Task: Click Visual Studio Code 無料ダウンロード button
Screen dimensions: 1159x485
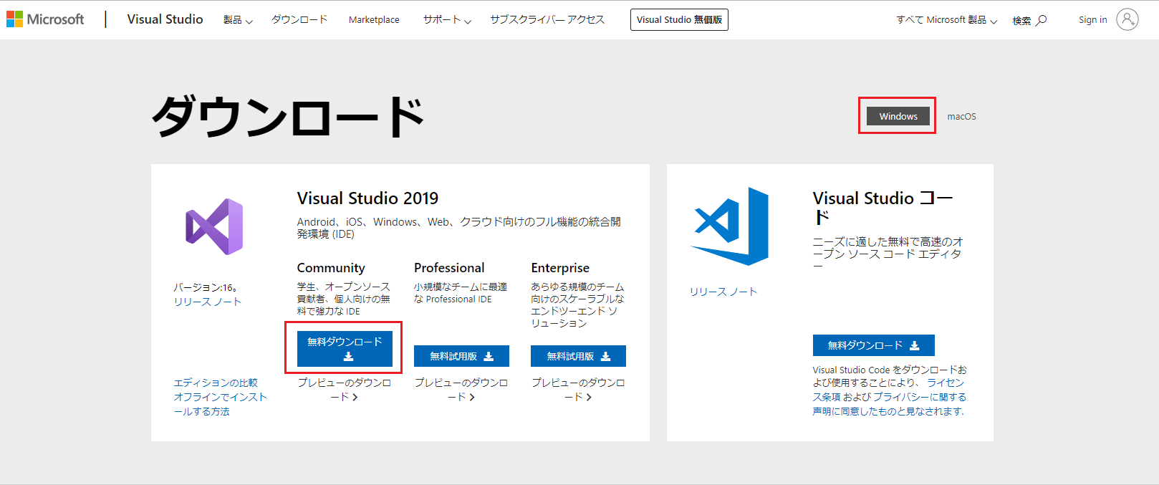Action: tap(873, 345)
